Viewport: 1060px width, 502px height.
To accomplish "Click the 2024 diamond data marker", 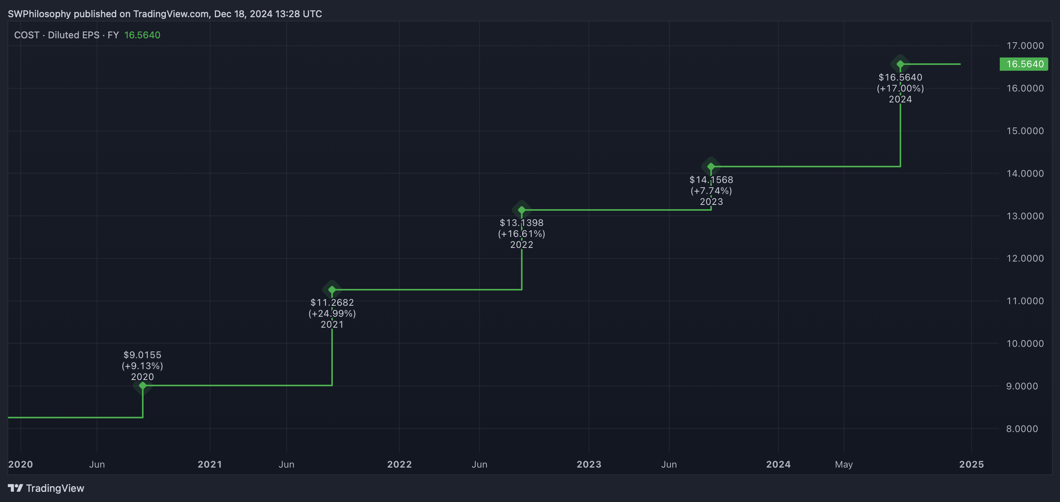I will (x=900, y=64).
